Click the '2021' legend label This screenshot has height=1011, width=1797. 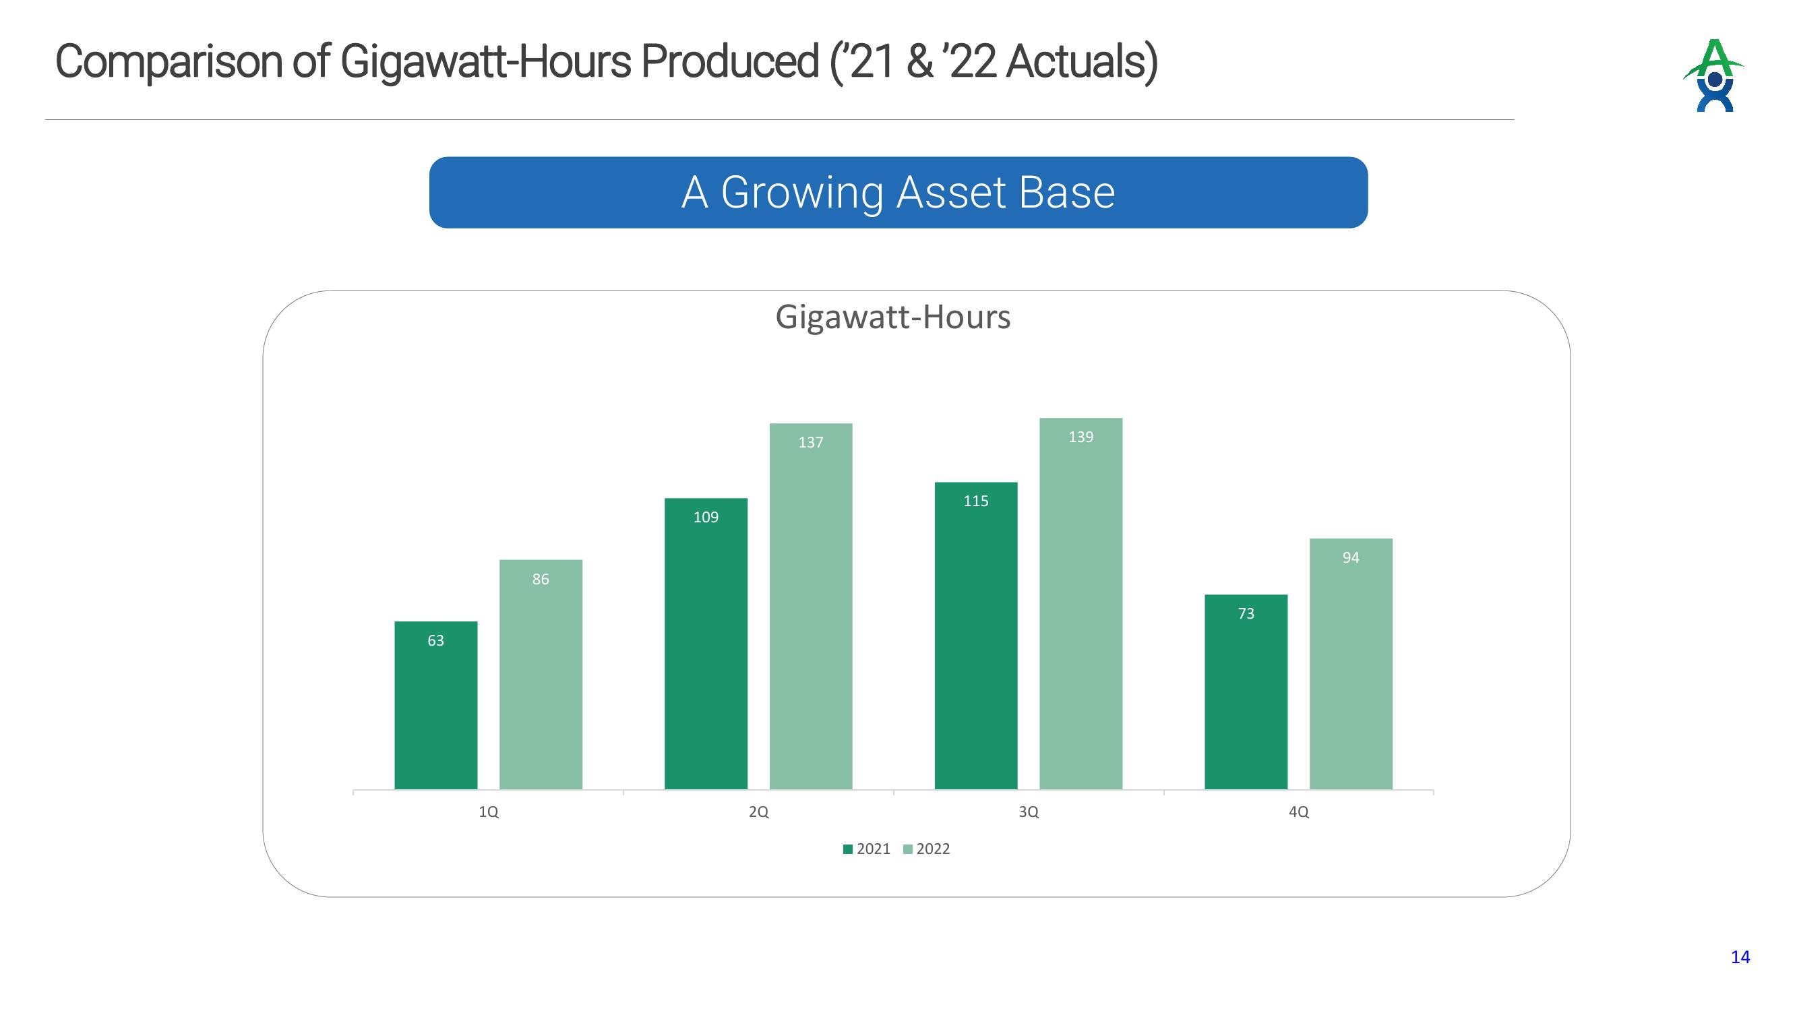coord(874,849)
